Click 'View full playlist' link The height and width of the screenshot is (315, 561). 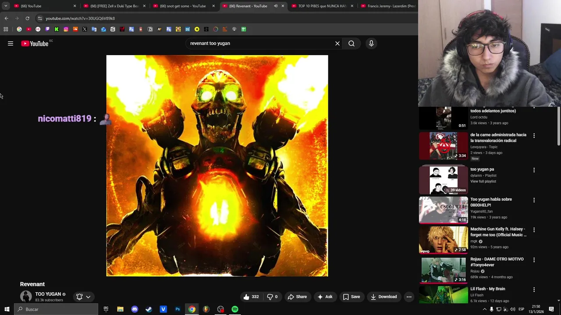[x=483, y=181]
